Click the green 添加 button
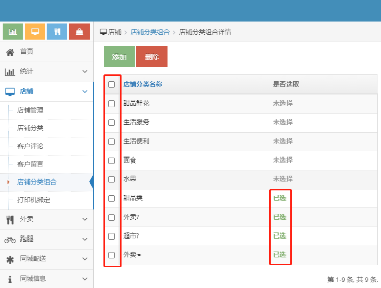381x288 pixels. pos(119,57)
